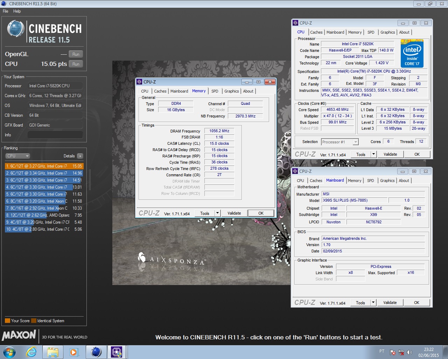Open About tab in Mainboard CPU-Z window
The height and width of the screenshot is (359, 448).
pos(404,181)
